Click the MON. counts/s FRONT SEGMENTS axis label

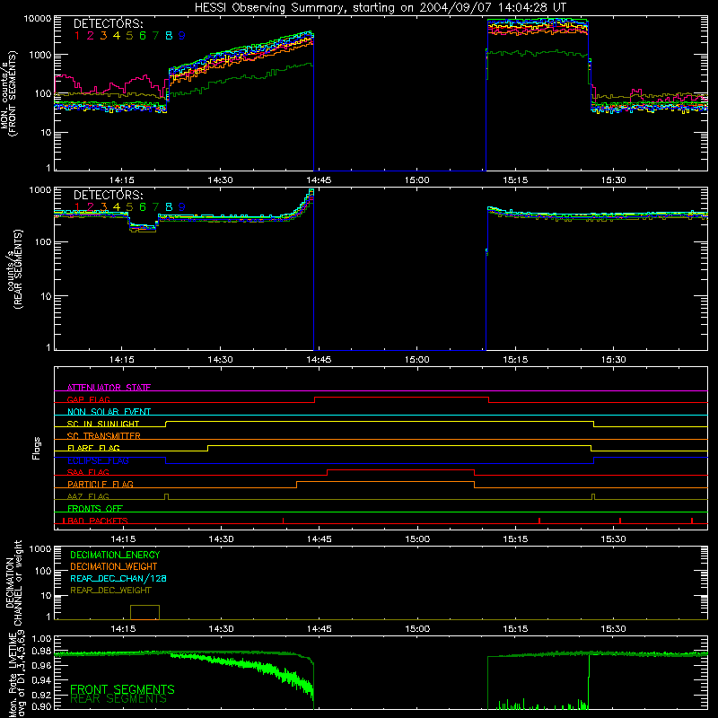click(x=9, y=93)
